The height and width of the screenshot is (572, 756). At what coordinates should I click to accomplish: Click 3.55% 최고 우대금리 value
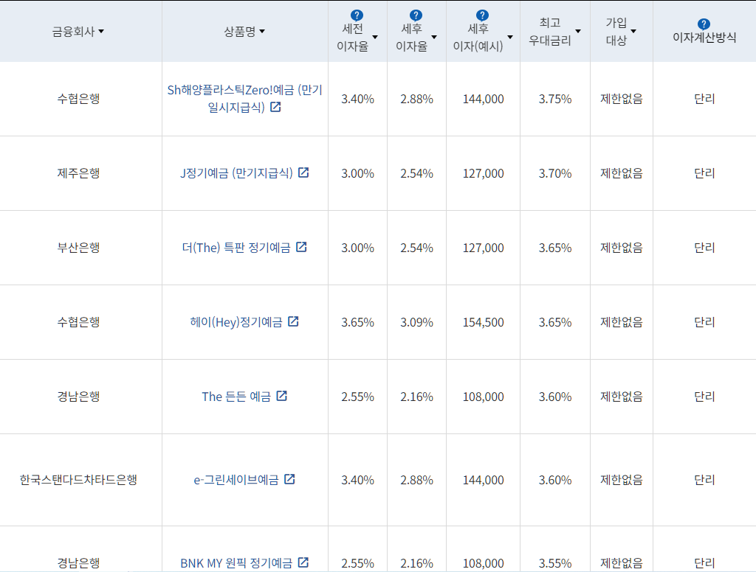pyautogui.click(x=555, y=563)
